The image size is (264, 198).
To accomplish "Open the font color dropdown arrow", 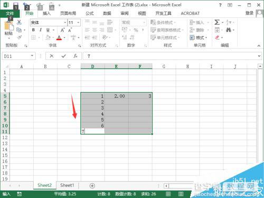I will tap(64, 37).
